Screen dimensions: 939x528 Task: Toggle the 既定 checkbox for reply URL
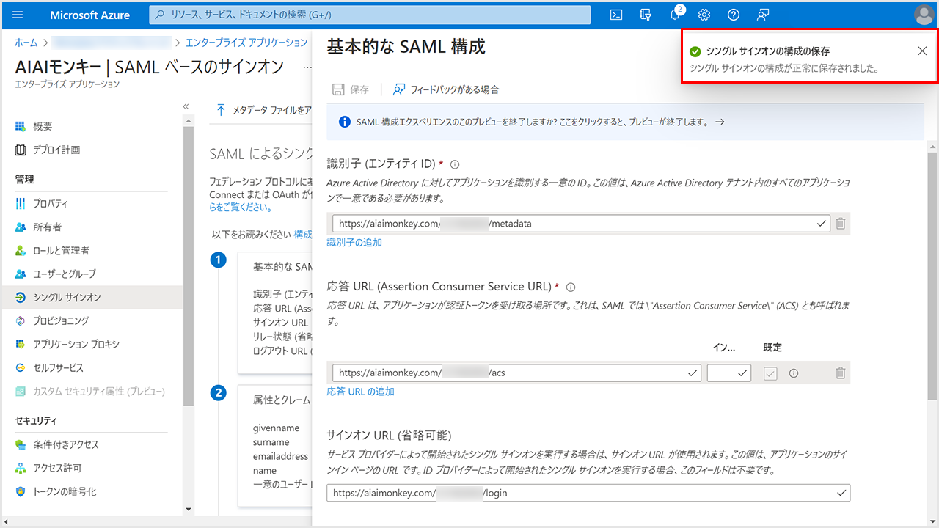tap(770, 373)
